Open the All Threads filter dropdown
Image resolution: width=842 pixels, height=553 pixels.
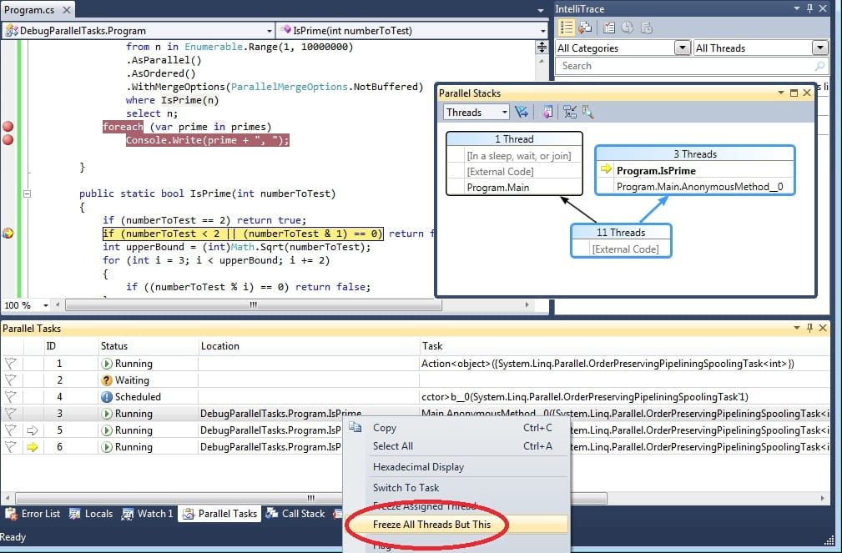(819, 48)
